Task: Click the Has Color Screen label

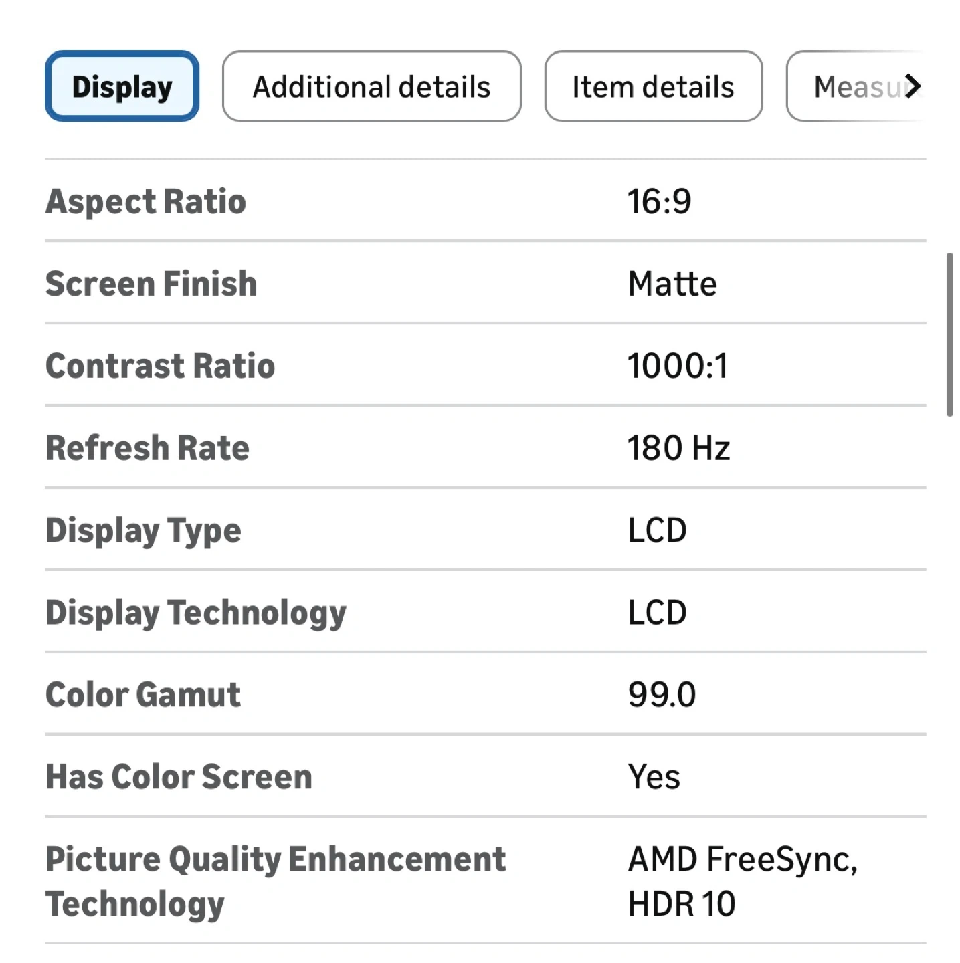Action: (179, 777)
